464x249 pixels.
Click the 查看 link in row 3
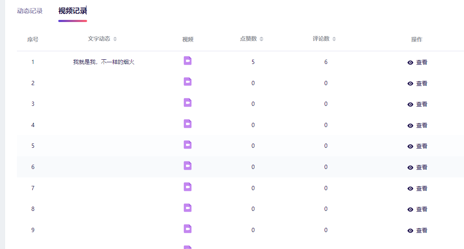(422, 105)
